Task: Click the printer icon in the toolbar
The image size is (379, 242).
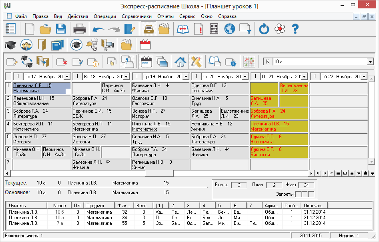Action: pos(79,29)
